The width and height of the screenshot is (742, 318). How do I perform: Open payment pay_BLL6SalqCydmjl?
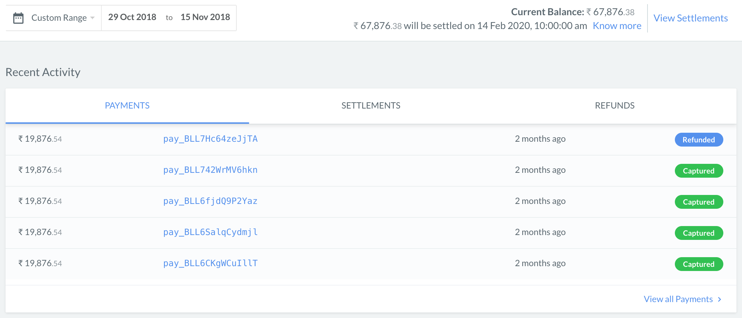tap(210, 232)
